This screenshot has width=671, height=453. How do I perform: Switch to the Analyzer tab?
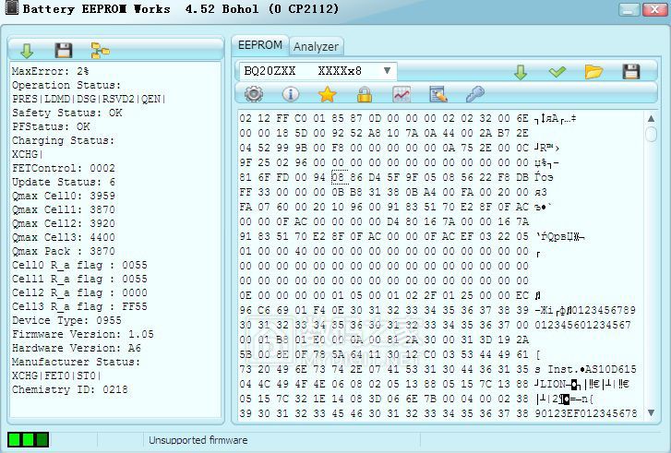click(317, 47)
